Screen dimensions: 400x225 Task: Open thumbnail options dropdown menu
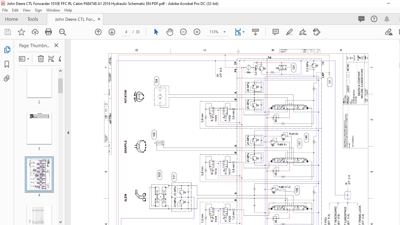[x=24, y=59]
